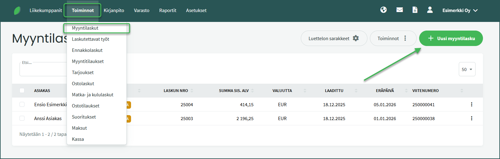Expand the Esimerkki Oy company dropdown
This screenshot has height=159, width=500.
460,10
